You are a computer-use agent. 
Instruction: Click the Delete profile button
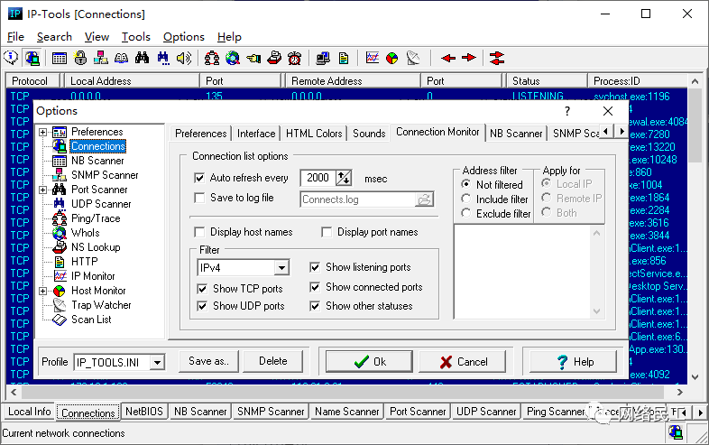point(272,361)
